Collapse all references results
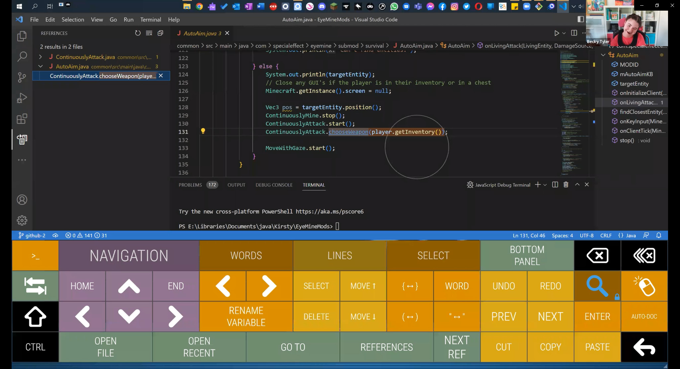Image resolution: width=680 pixels, height=369 pixels. 160,33
